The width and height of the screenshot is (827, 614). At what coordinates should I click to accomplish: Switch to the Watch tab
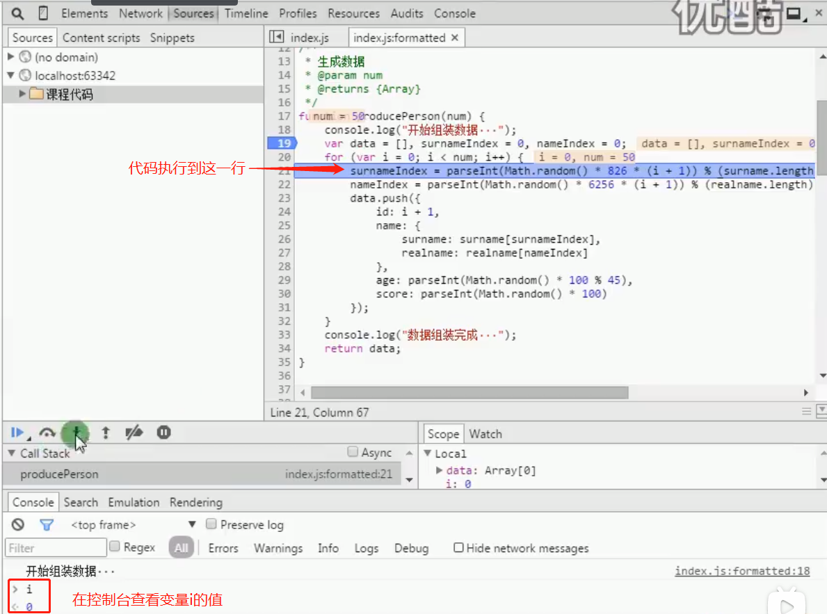coord(485,434)
